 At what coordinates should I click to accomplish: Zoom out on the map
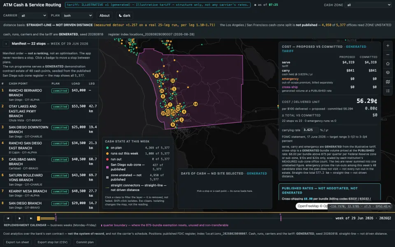coord(388,55)
